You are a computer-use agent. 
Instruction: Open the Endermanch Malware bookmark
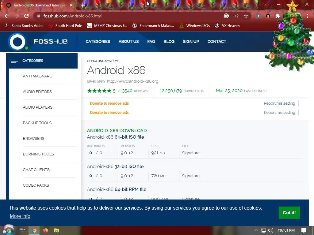point(153,26)
